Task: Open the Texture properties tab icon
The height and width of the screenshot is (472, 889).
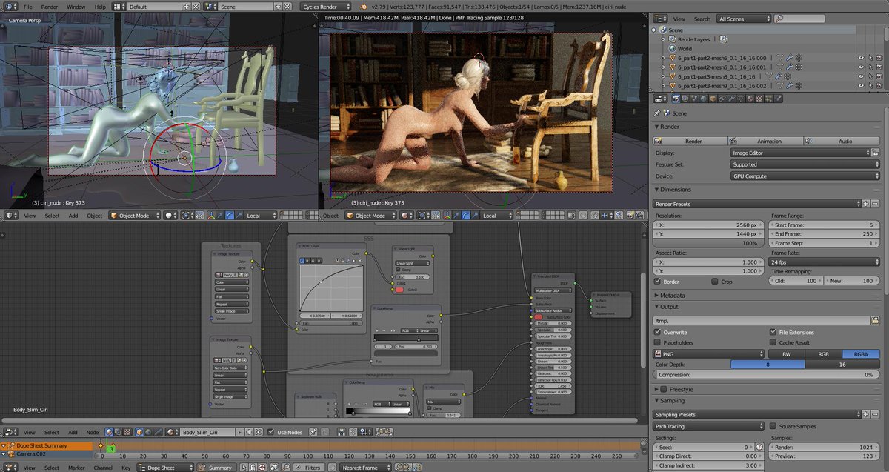Action: (759, 99)
